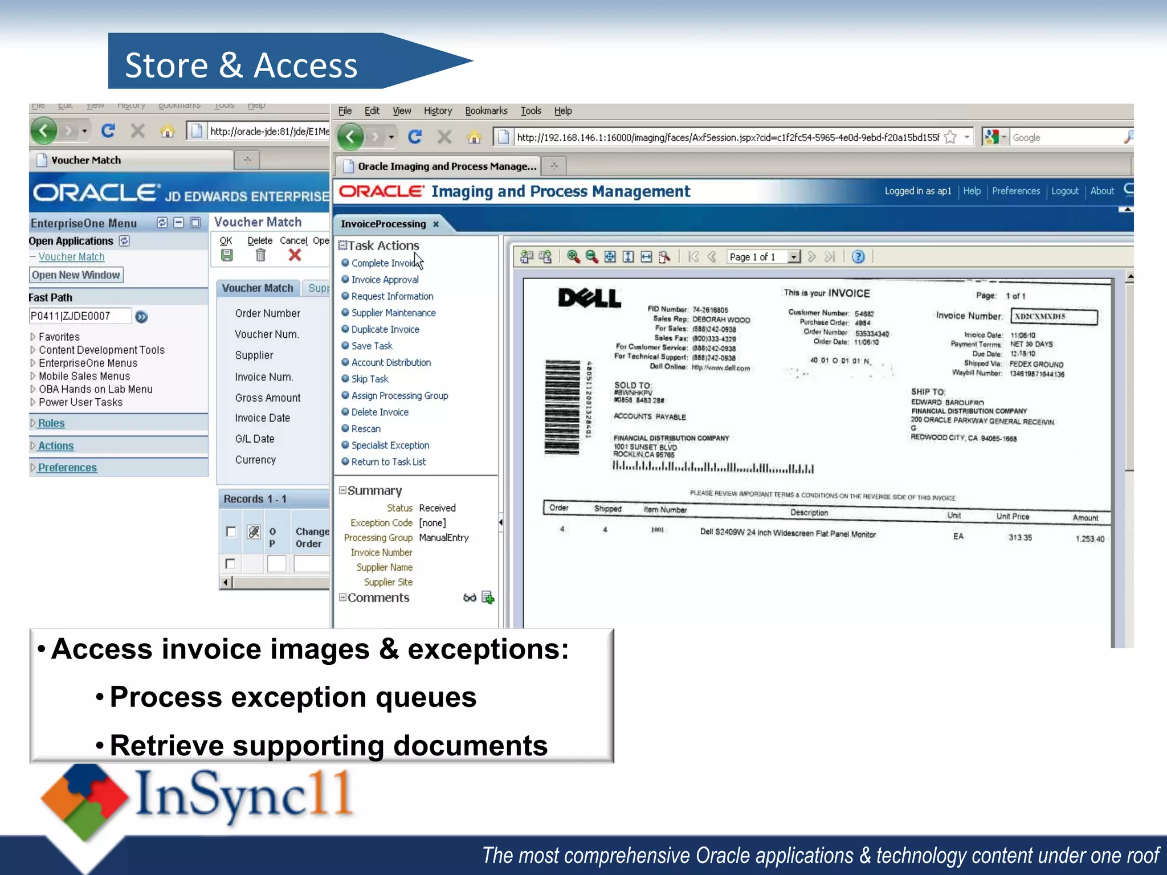The image size is (1167, 875).
Task: Add a comment with the add icon
Action: click(x=488, y=598)
